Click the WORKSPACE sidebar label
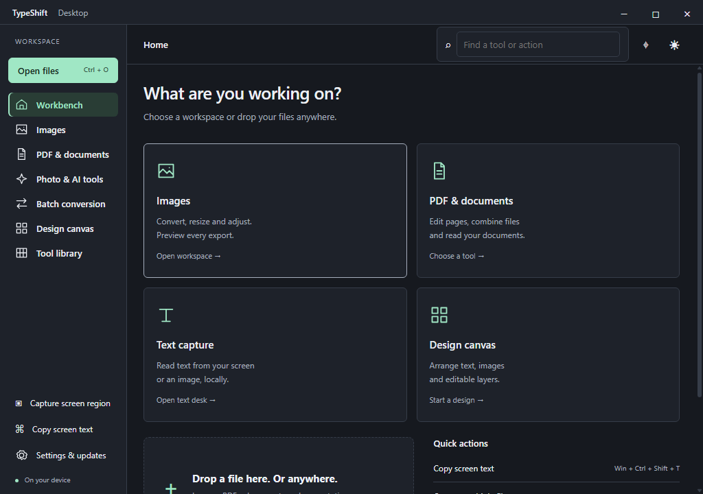 click(37, 41)
